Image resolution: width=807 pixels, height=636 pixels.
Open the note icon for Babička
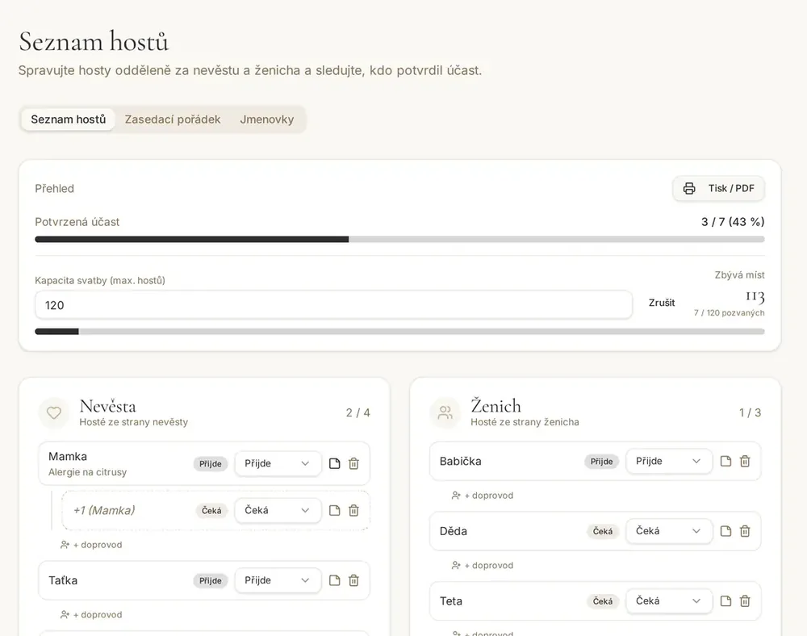point(725,461)
